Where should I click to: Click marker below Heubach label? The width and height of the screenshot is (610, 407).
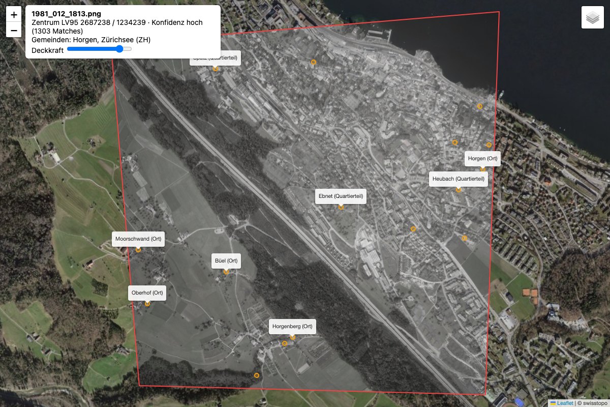[458, 190]
